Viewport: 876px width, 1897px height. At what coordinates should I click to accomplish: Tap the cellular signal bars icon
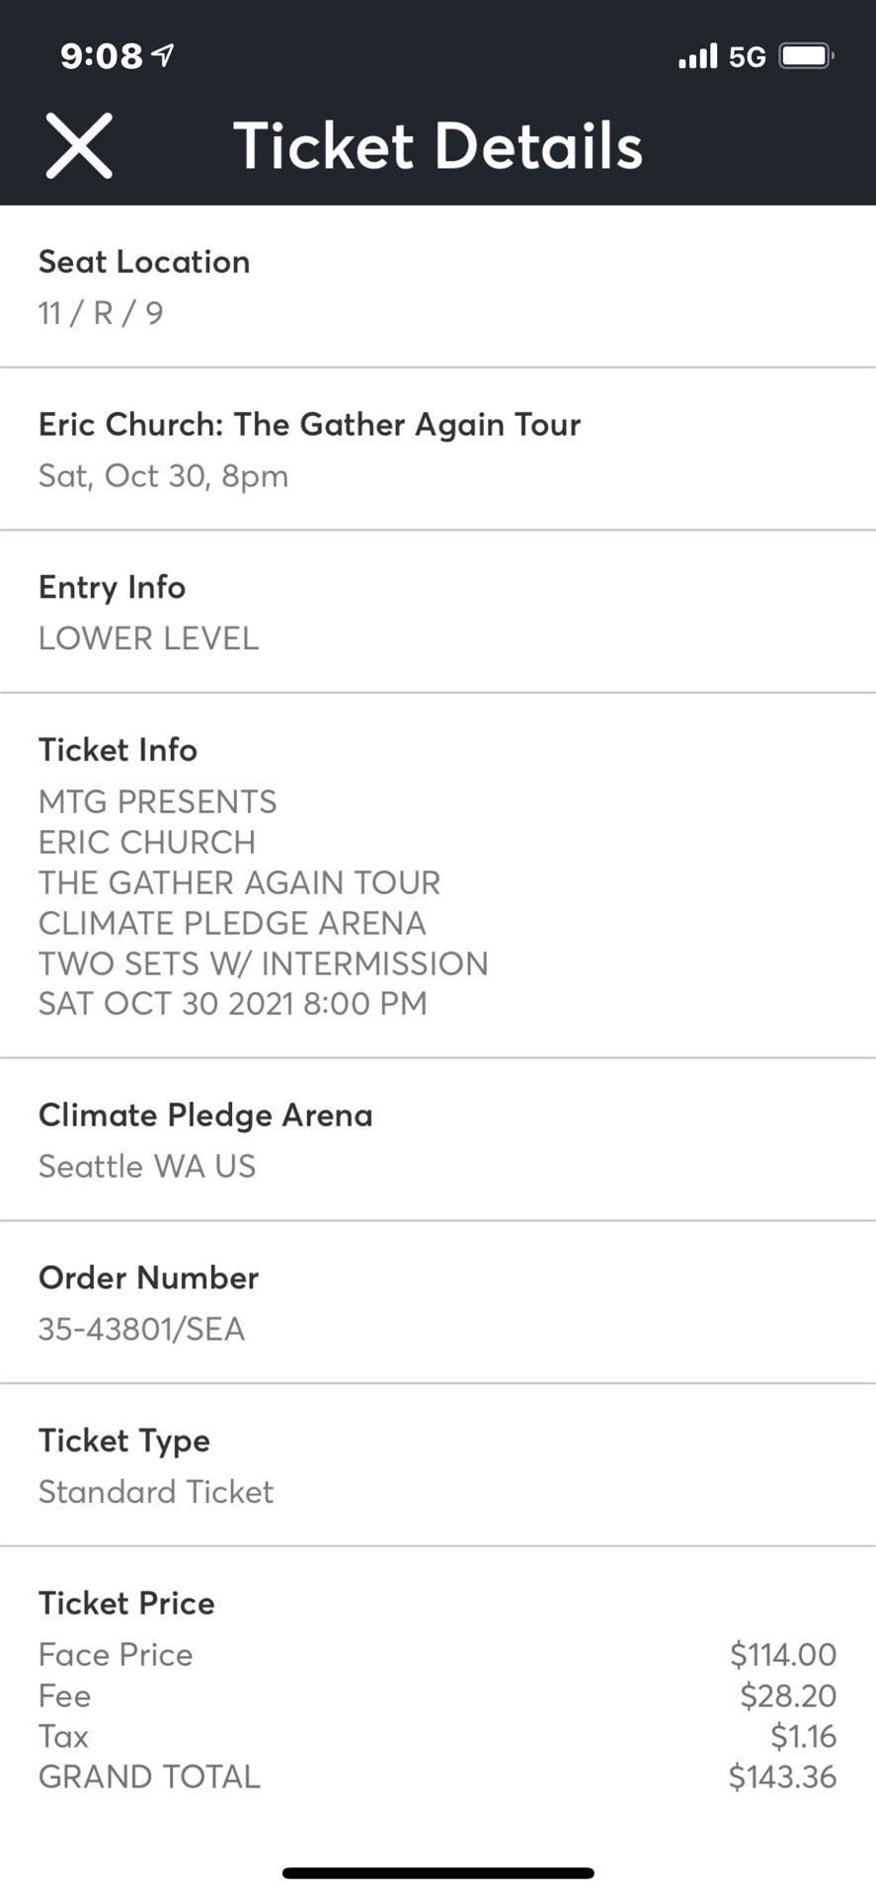pyautogui.click(x=698, y=56)
